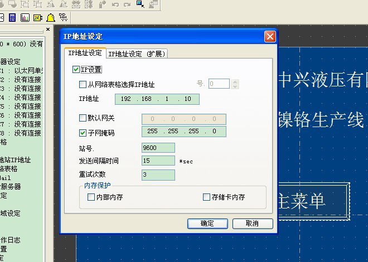Click the 号 number spinner arrows
Screen dimensions: 368x262
tap(235, 84)
